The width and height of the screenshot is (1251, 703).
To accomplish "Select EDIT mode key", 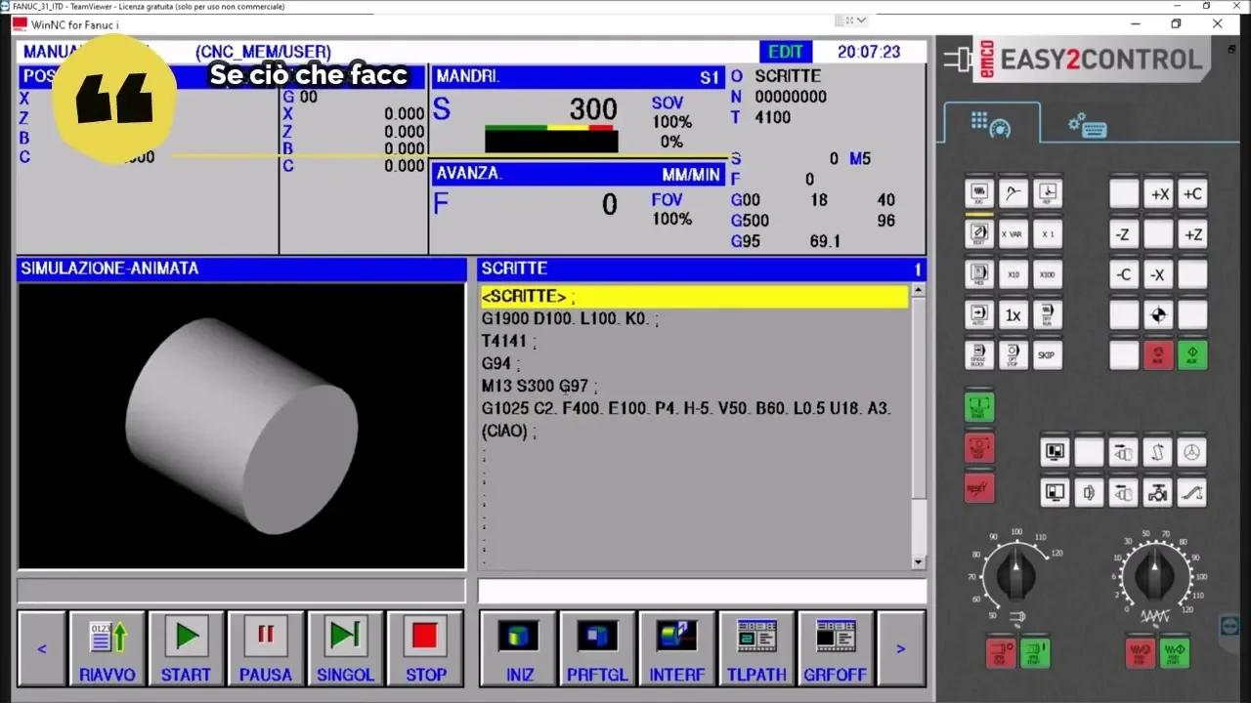I will pos(978,234).
